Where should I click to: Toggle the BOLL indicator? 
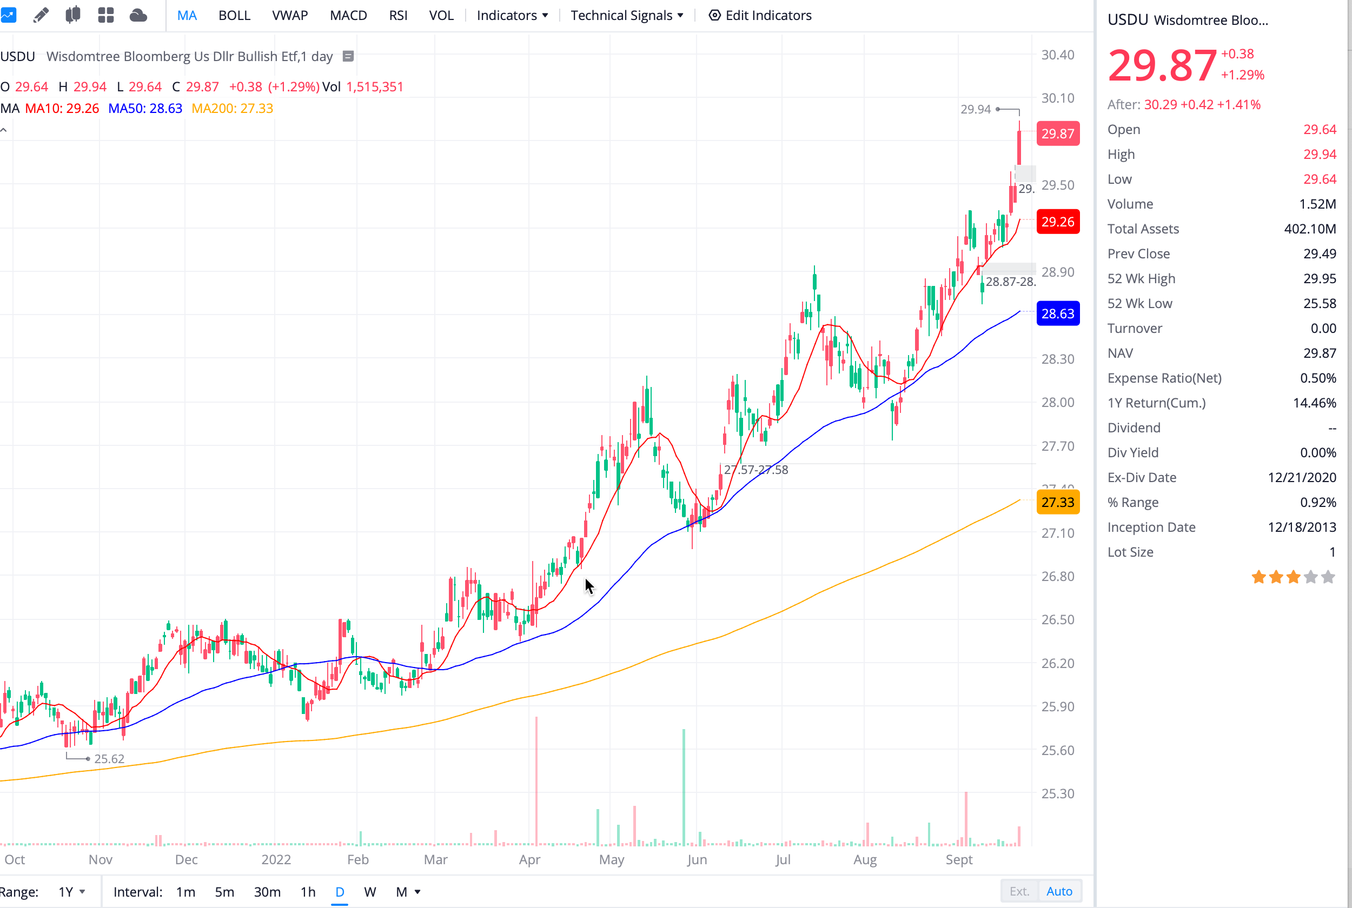tap(234, 15)
